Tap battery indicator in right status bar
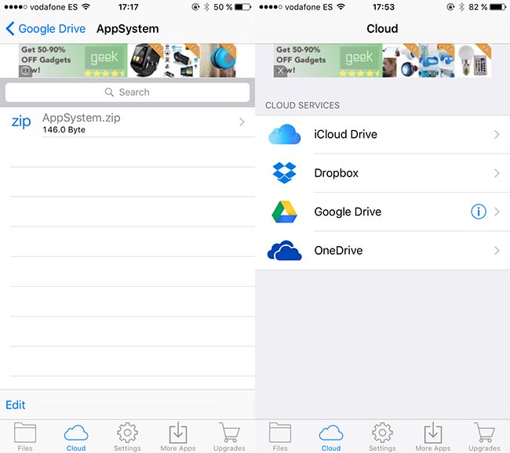The image size is (510, 453). 498,7
